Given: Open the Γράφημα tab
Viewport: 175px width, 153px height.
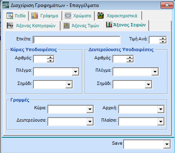Looking at the screenshot, I should click(x=45, y=16).
